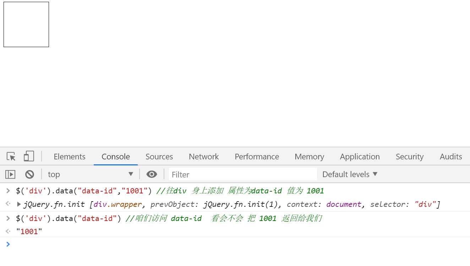Click the Filter input field

tap(243, 174)
